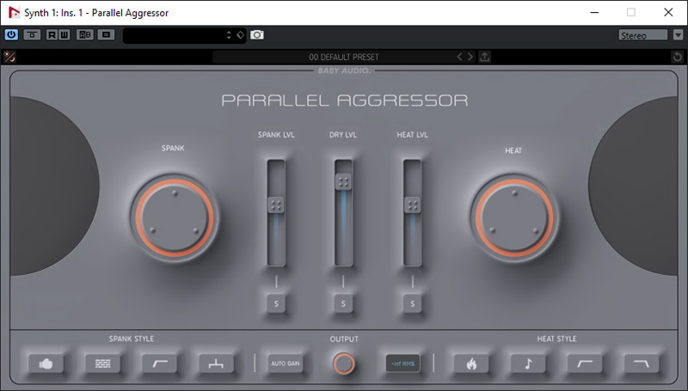Solo the Spank LVL channel
688x391 pixels.
click(x=276, y=303)
